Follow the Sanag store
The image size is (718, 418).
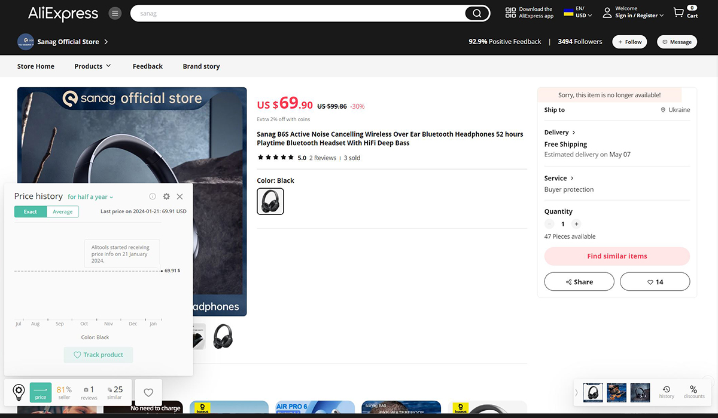coord(629,42)
